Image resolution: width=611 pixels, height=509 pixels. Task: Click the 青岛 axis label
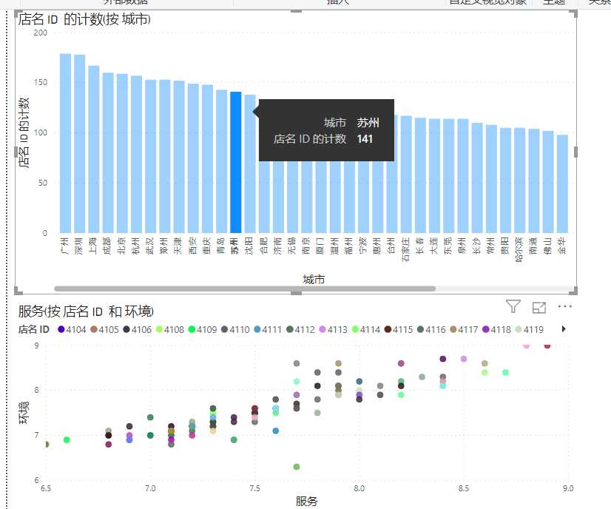(221, 246)
